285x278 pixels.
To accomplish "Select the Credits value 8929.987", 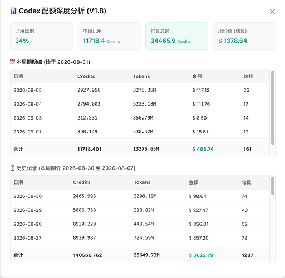I will tap(85, 238).
